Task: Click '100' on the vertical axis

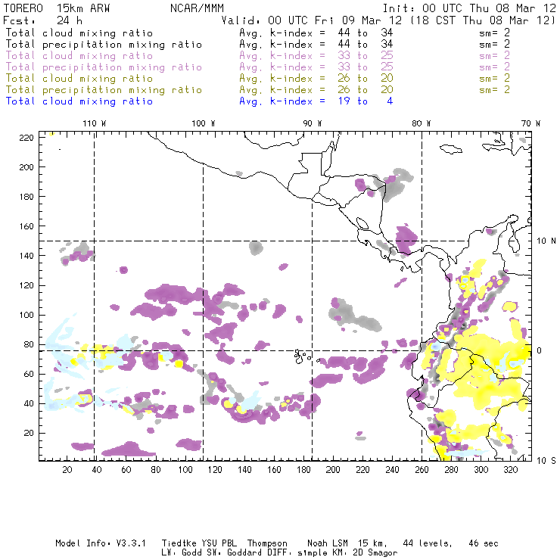Action: (26, 315)
